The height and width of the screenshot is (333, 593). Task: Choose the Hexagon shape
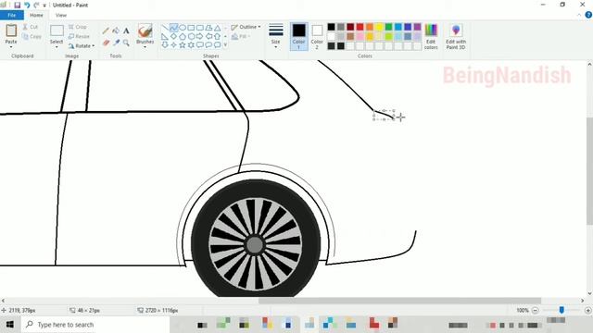[x=191, y=37]
